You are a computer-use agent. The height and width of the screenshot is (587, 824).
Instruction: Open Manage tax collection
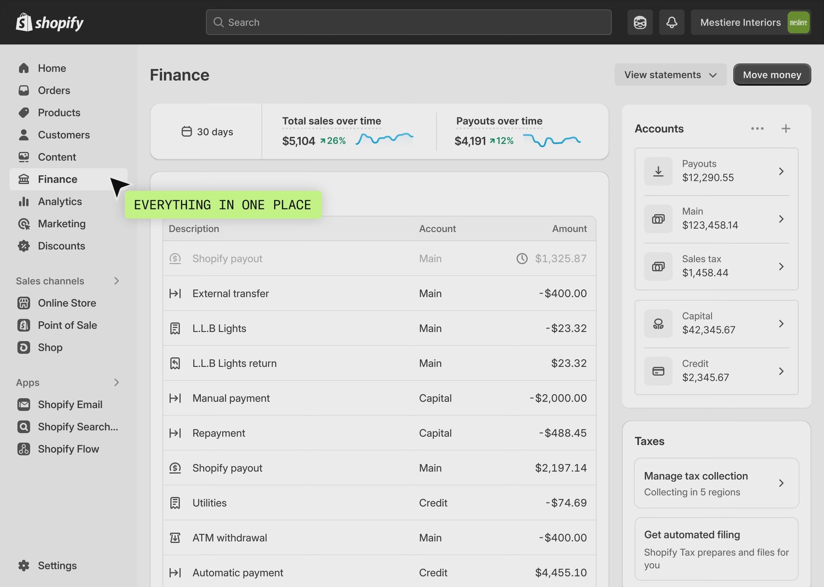pyautogui.click(x=716, y=483)
